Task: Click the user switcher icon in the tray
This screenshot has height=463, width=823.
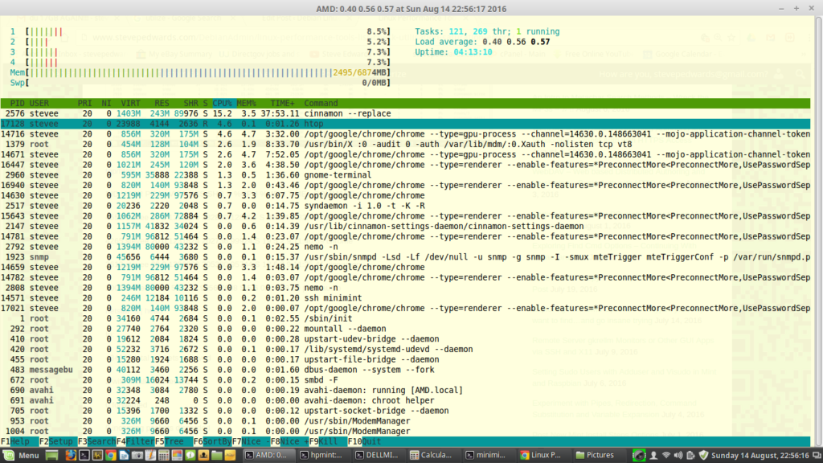Action: click(653, 455)
